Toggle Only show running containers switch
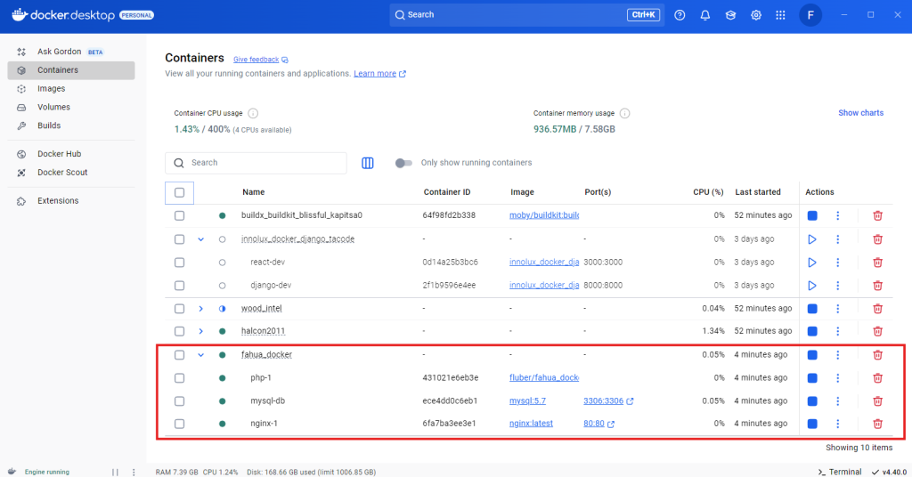This screenshot has width=912, height=477. [403, 163]
